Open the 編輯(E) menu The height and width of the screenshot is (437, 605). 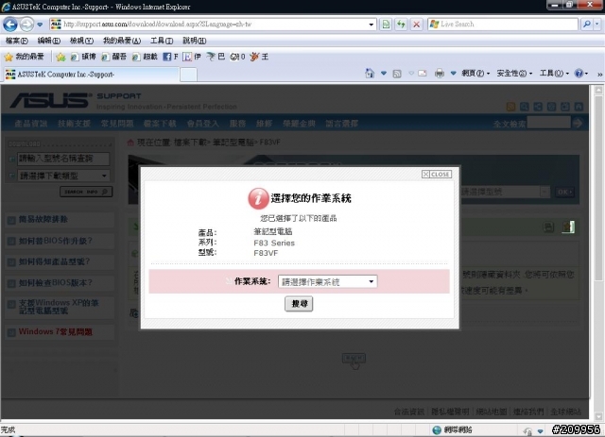coord(48,41)
